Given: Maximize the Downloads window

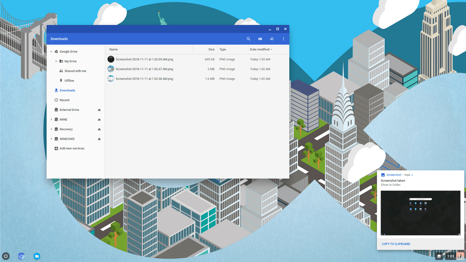Looking at the screenshot, I should point(278,29).
